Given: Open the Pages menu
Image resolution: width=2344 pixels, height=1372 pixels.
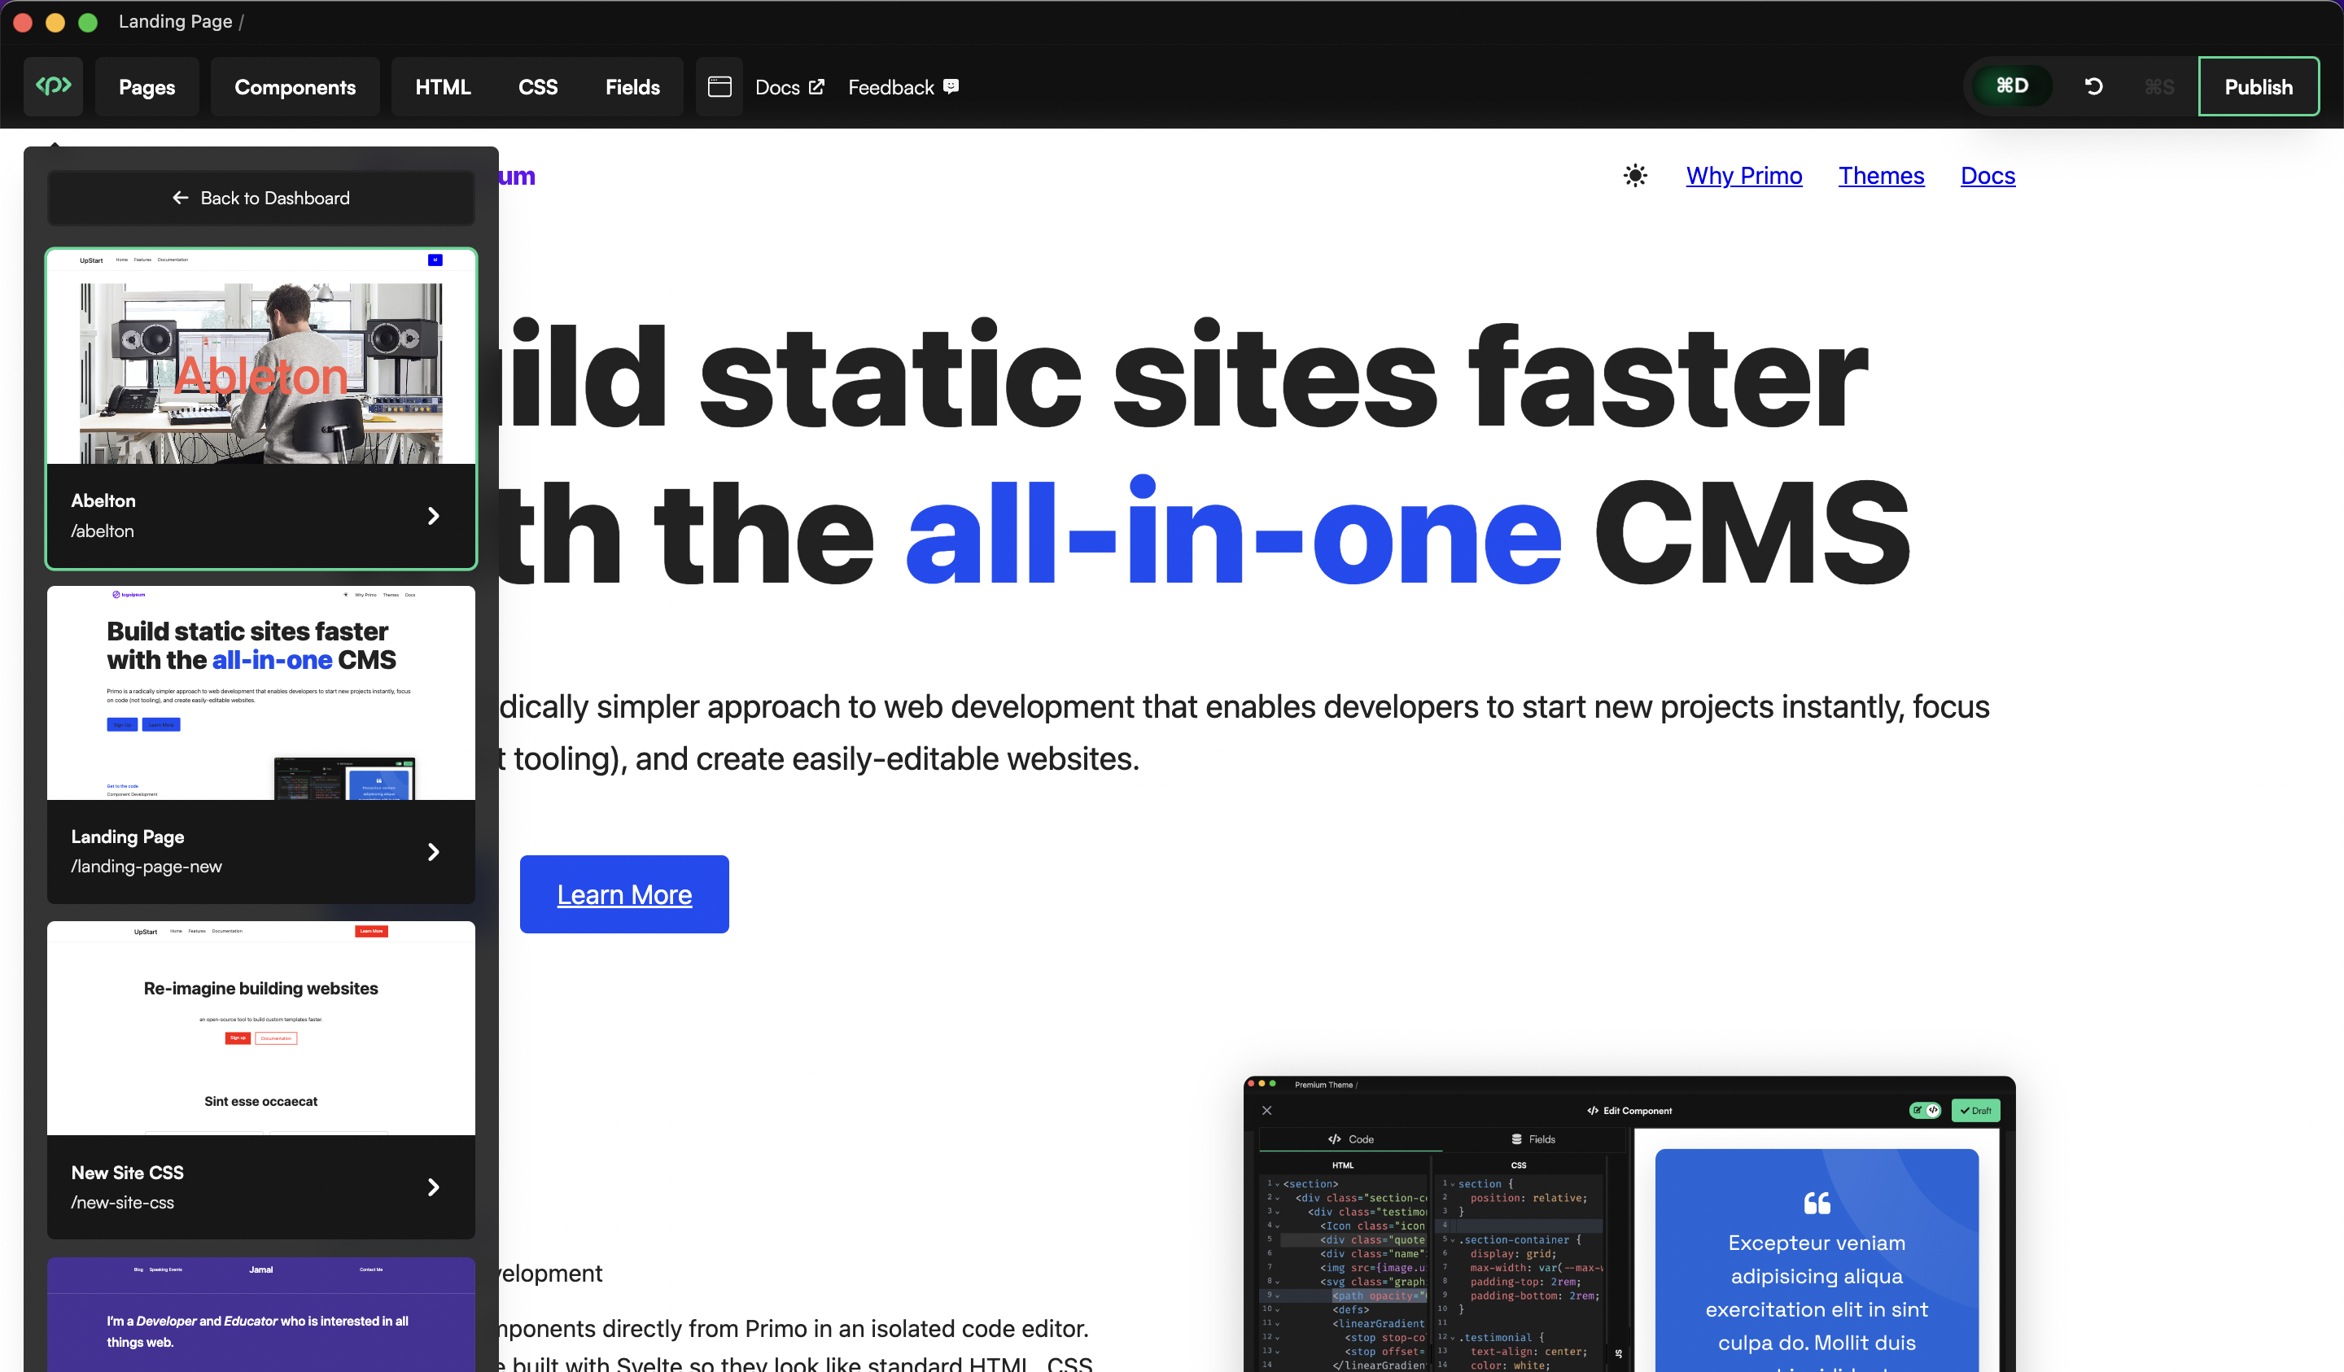Looking at the screenshot, I should 147,86.
